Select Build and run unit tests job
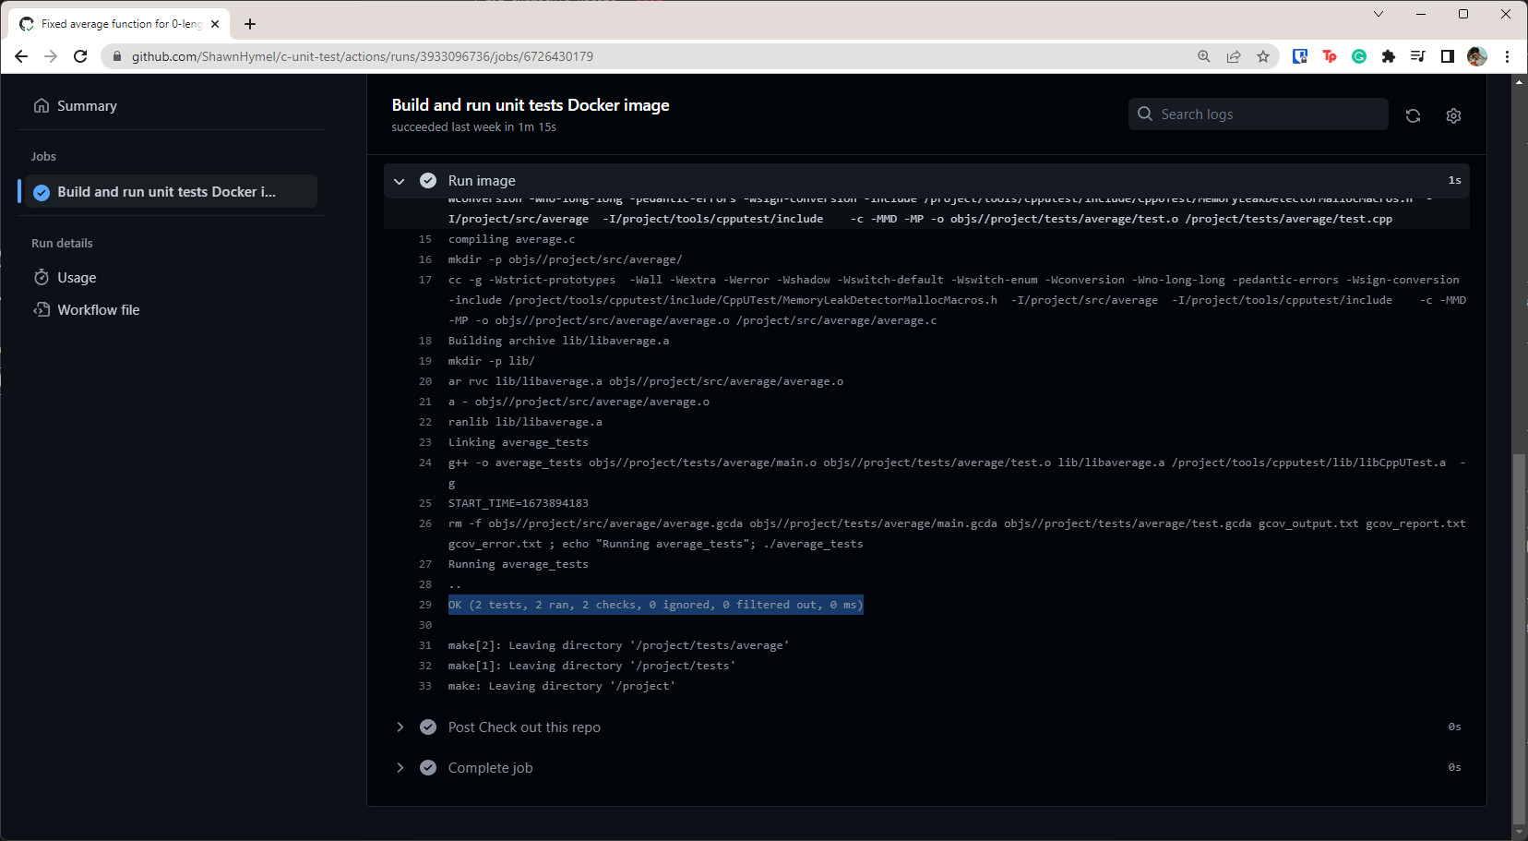The width and height of the screenshot is (1528, 841). 166,192
